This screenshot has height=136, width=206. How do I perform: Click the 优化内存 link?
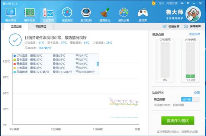click(194, 34)
